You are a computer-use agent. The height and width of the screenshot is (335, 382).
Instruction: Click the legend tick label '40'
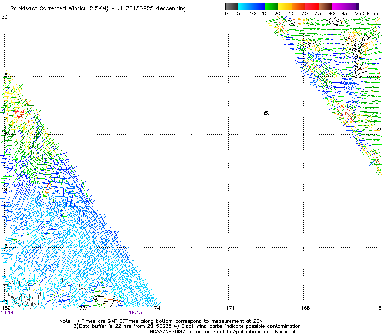331,14
